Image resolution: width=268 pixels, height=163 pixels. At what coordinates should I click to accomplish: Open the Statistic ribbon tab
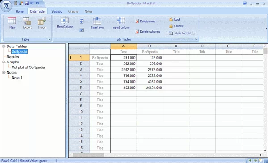click(57, 11)
